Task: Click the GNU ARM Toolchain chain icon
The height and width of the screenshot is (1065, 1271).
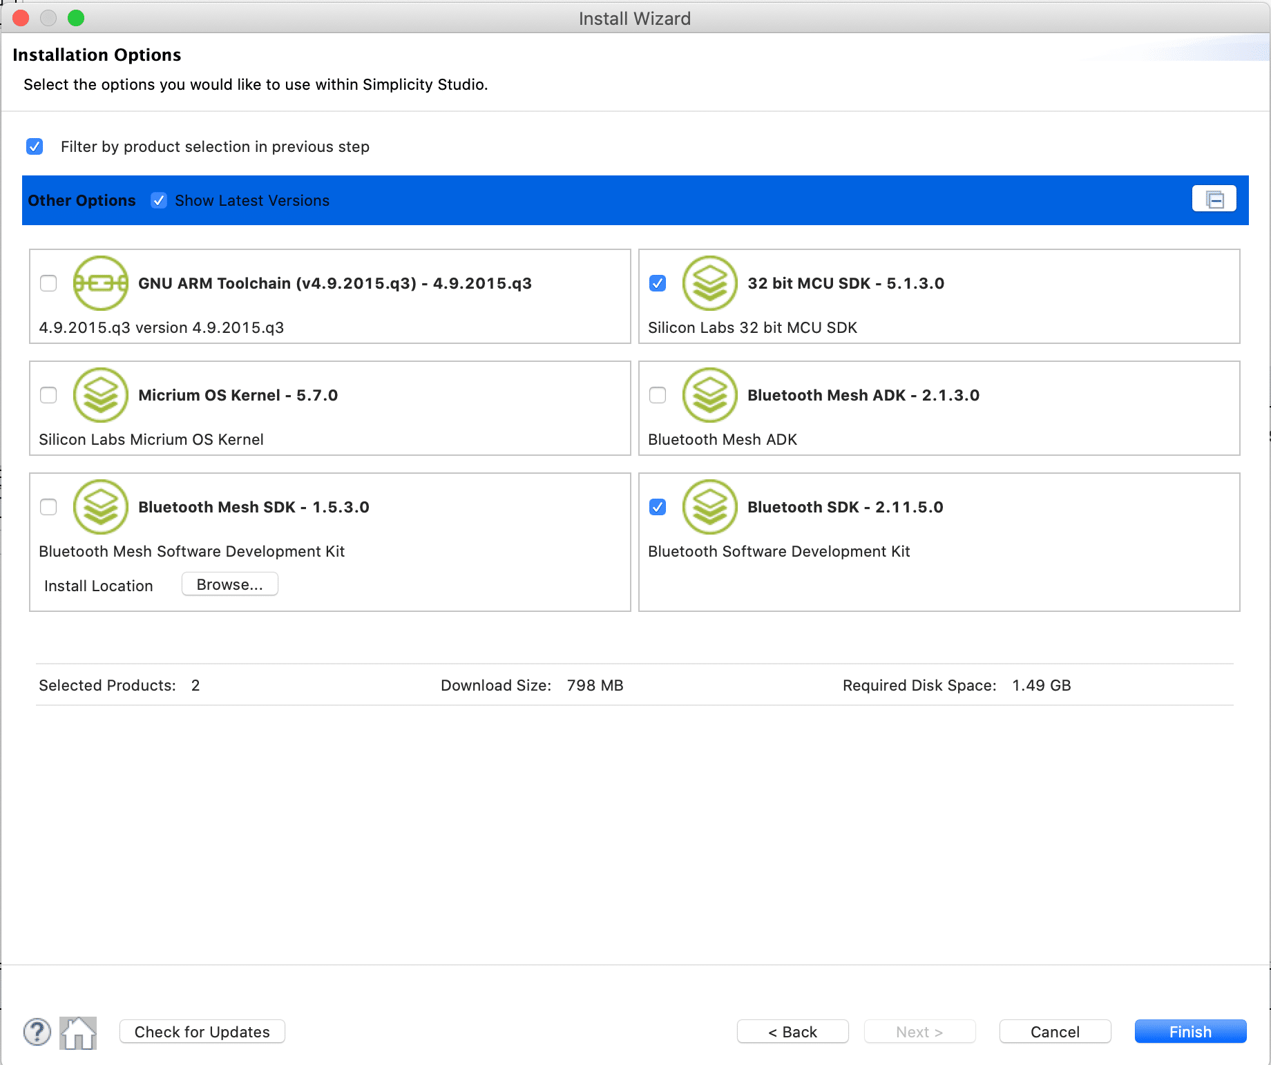Action: tap(101, 283)
